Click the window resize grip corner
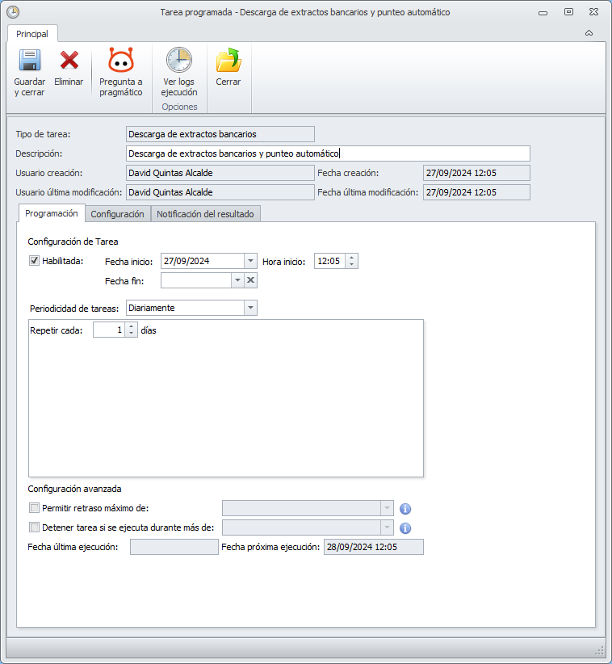This screenshot has height=664, width=612. point(600,650)
